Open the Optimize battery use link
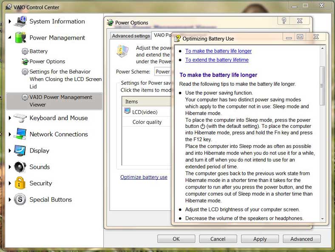The height and width of the screenshot is (252, 335). coord(144,177)
